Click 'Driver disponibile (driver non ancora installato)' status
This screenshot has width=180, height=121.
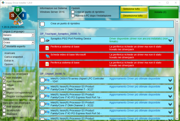139,40
